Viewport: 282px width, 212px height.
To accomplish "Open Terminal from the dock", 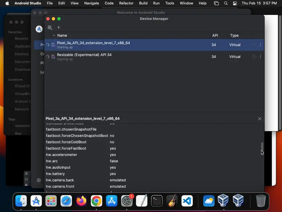I will (x=157, y=201).
